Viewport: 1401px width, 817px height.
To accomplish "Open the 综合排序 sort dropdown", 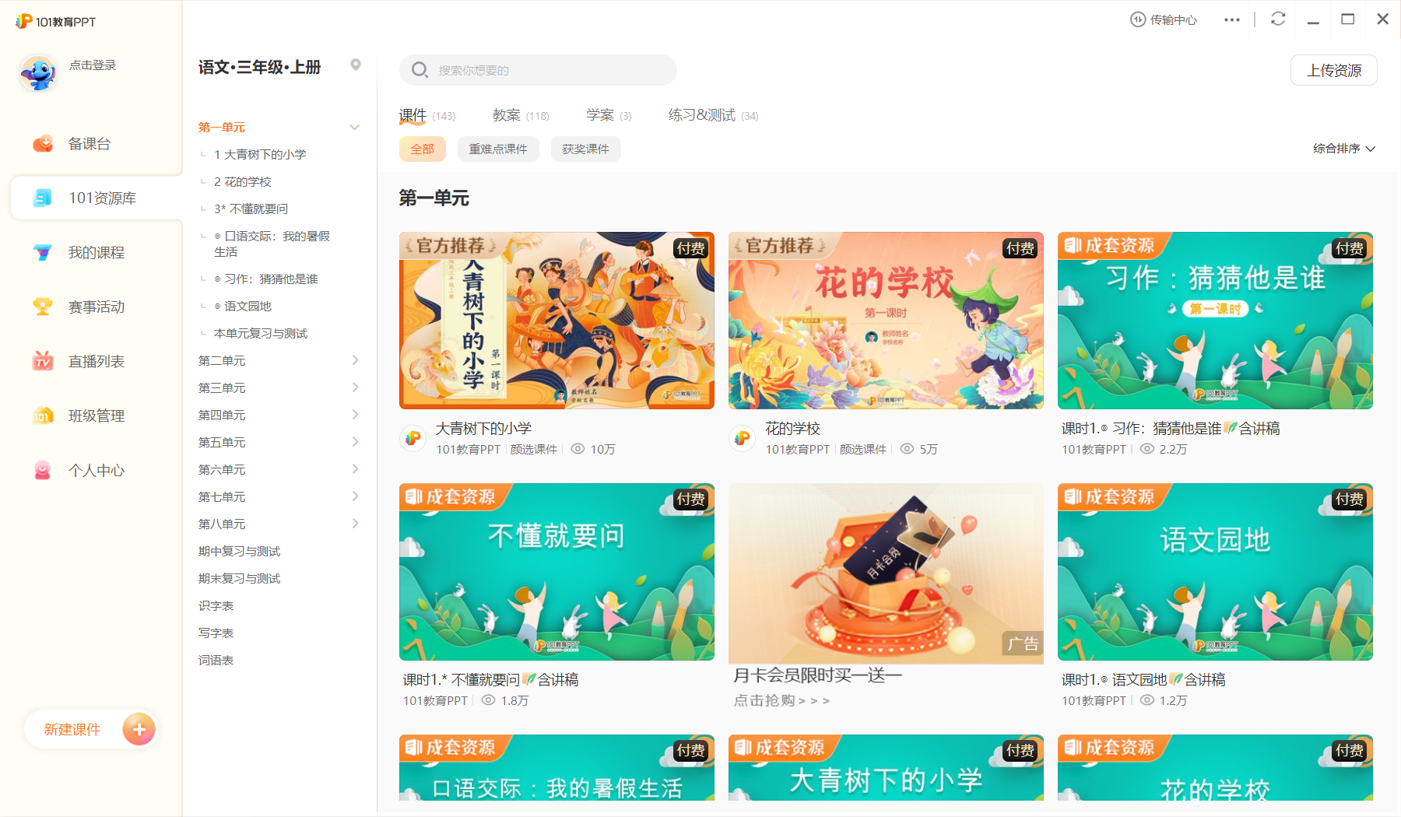I will click(1344, 149).
